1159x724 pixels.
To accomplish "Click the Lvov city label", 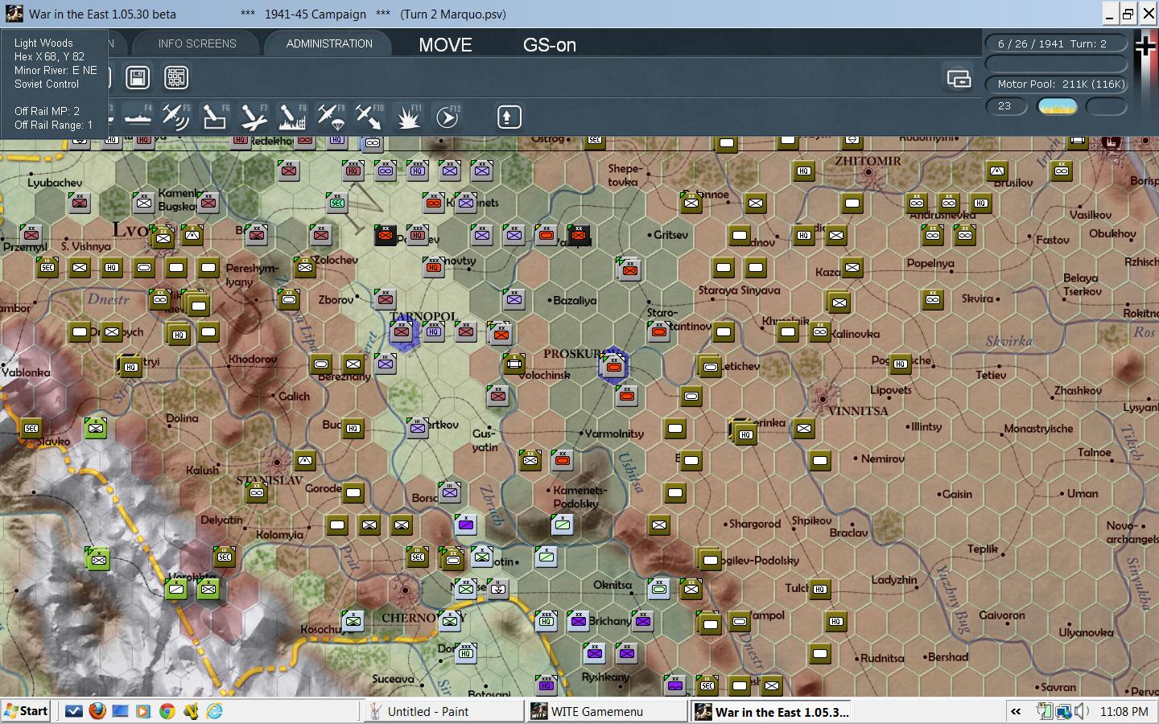I will (x=130, y=229).
